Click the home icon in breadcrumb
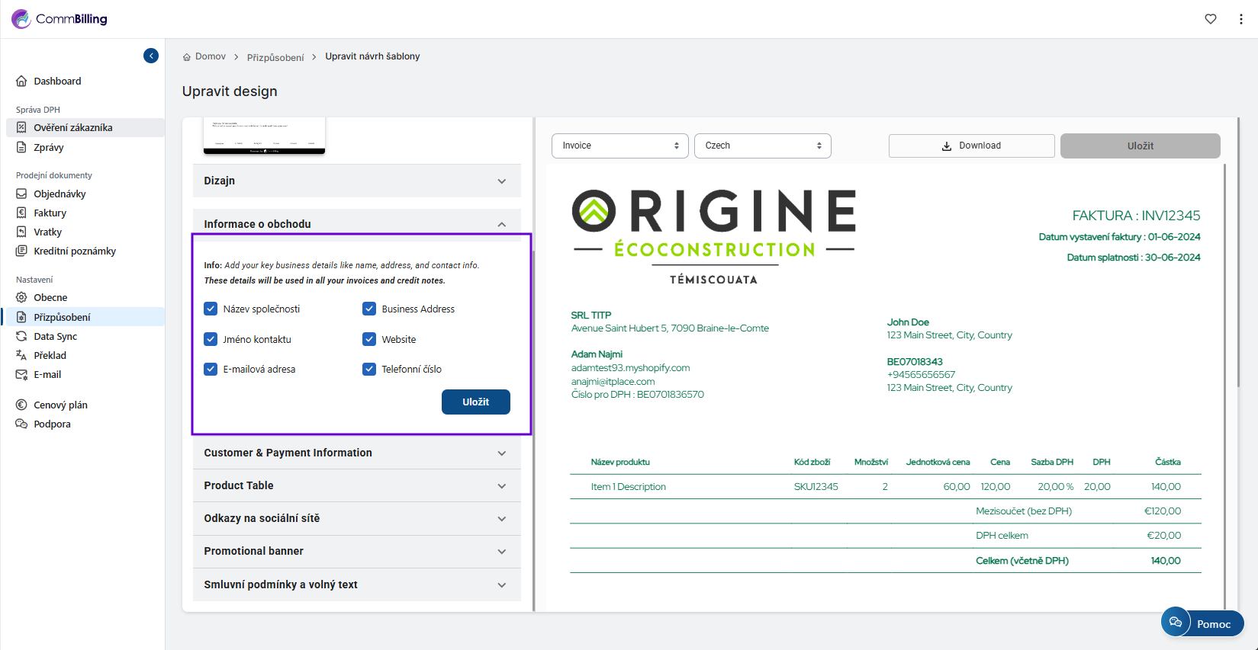The width and height of the screenshot is (1258, 650). [x=187, y=57]
